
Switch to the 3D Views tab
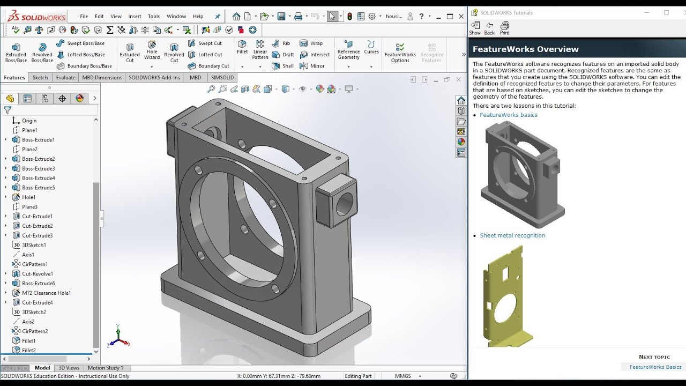(69, 368)
